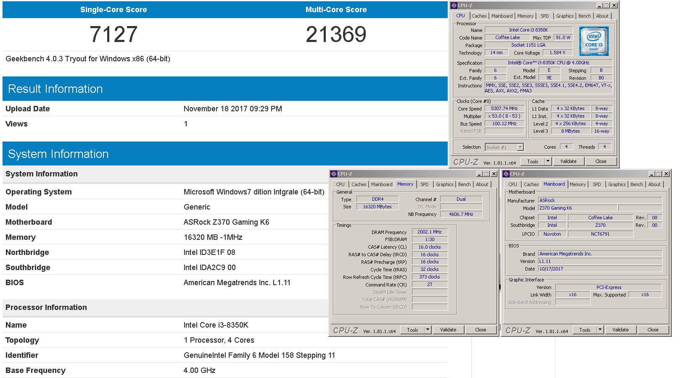Select CPU tab in the Memory window
The image size is (689, 378).
click(x=340, y=184)
